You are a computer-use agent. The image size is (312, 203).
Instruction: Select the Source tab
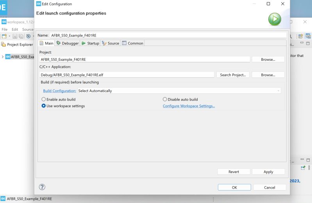[x=111, y=43]
